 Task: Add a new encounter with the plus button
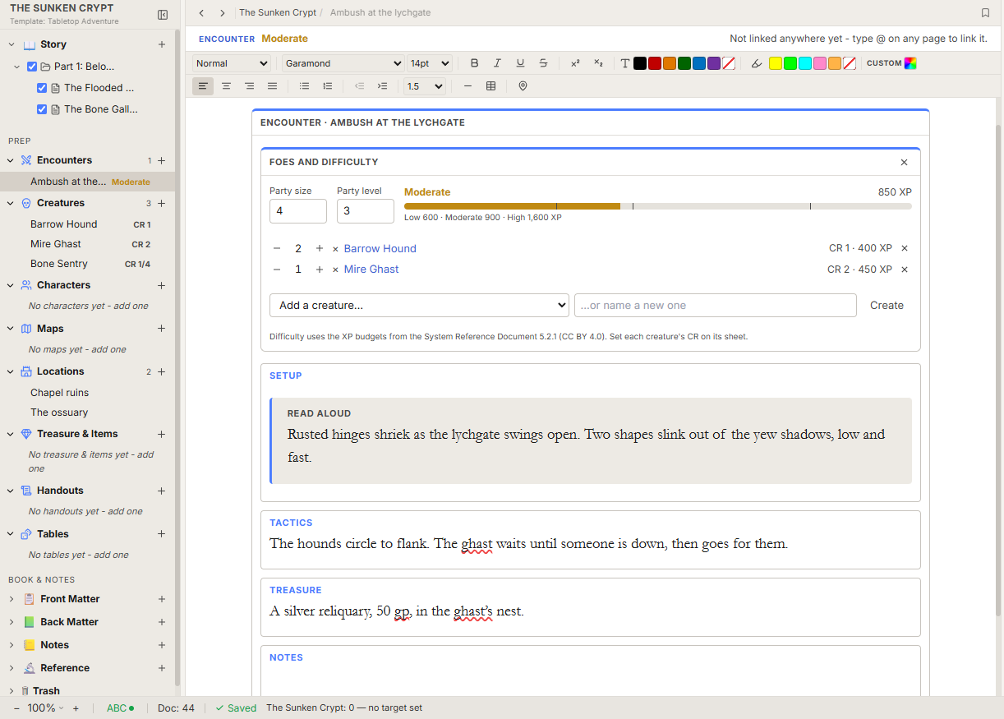[162, 161]
